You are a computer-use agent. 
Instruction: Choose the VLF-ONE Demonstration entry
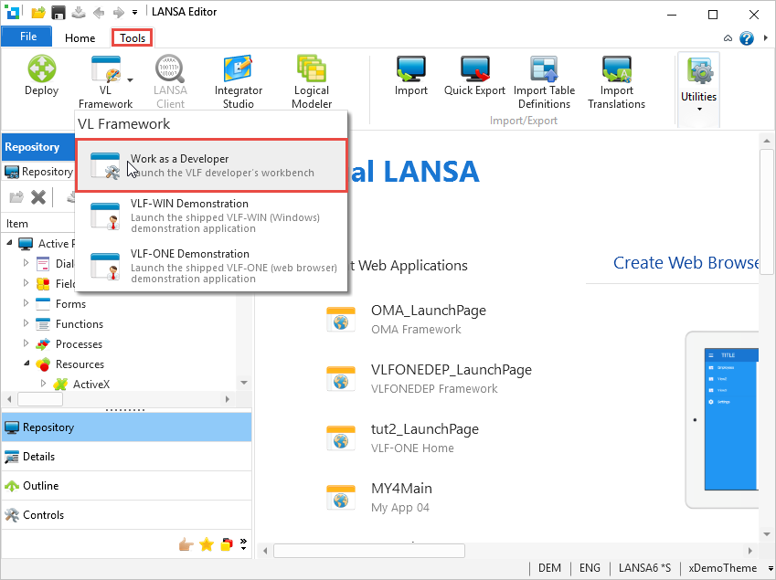pos(211,266)
